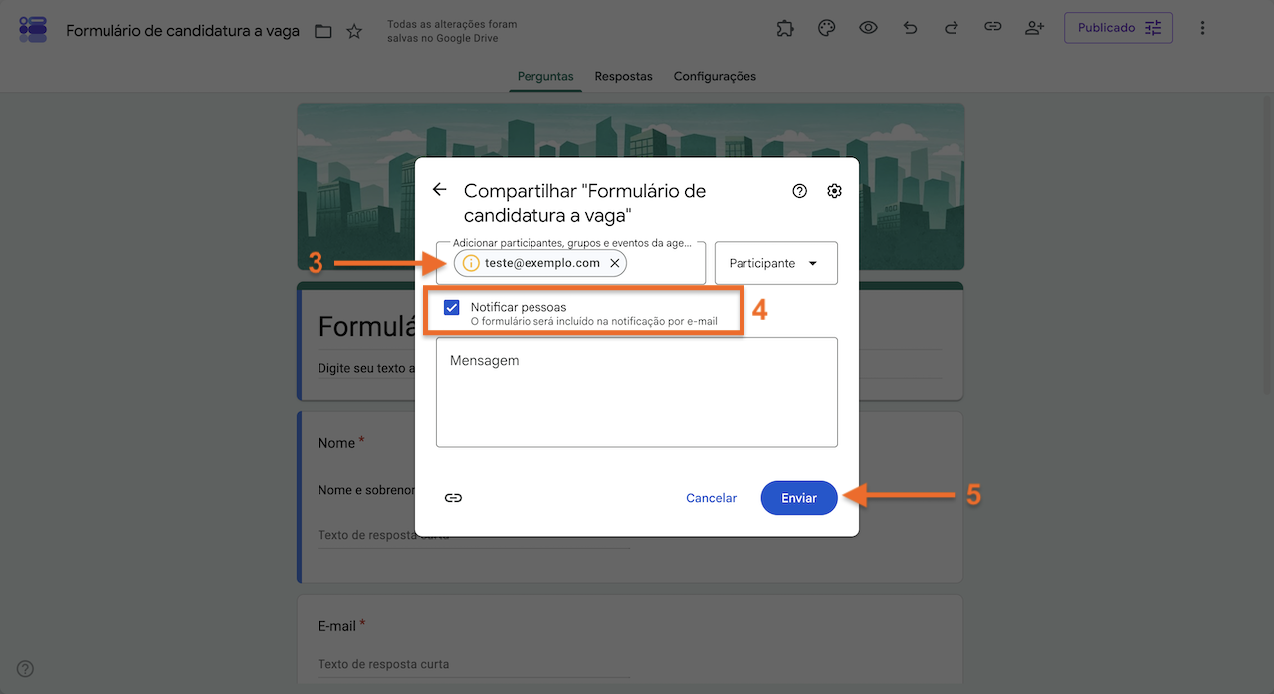
Task: Preview the form with the eye icon
Action: pos(868,28)
